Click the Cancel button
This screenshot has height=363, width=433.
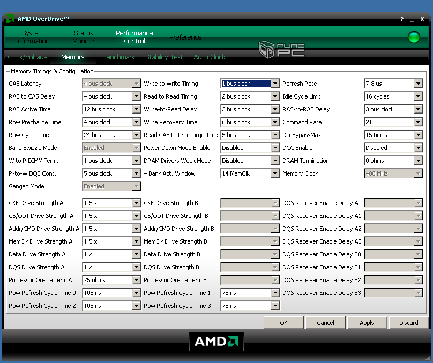point(325,323)
